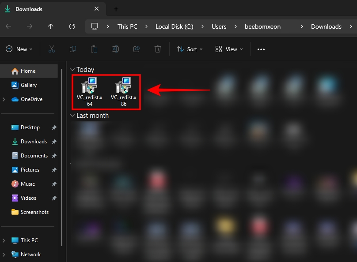Click the Copy icon in toolbar
The image size is (357, 262).
tap(73, 49)
